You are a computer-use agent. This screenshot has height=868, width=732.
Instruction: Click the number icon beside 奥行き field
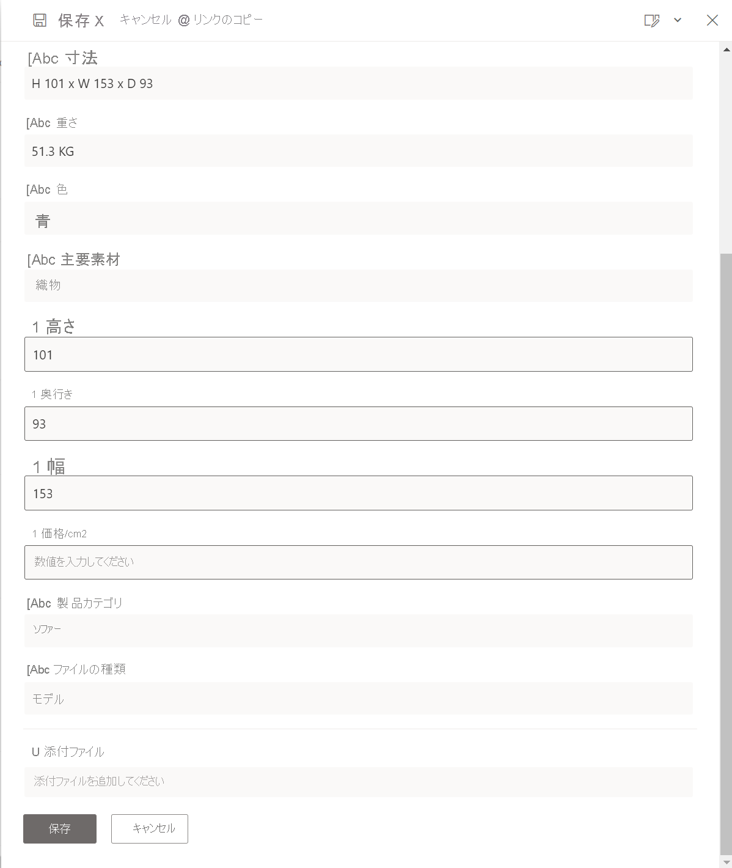(34, 394)
